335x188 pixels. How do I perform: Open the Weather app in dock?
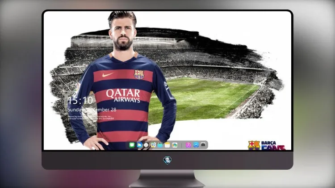[139, 145]
